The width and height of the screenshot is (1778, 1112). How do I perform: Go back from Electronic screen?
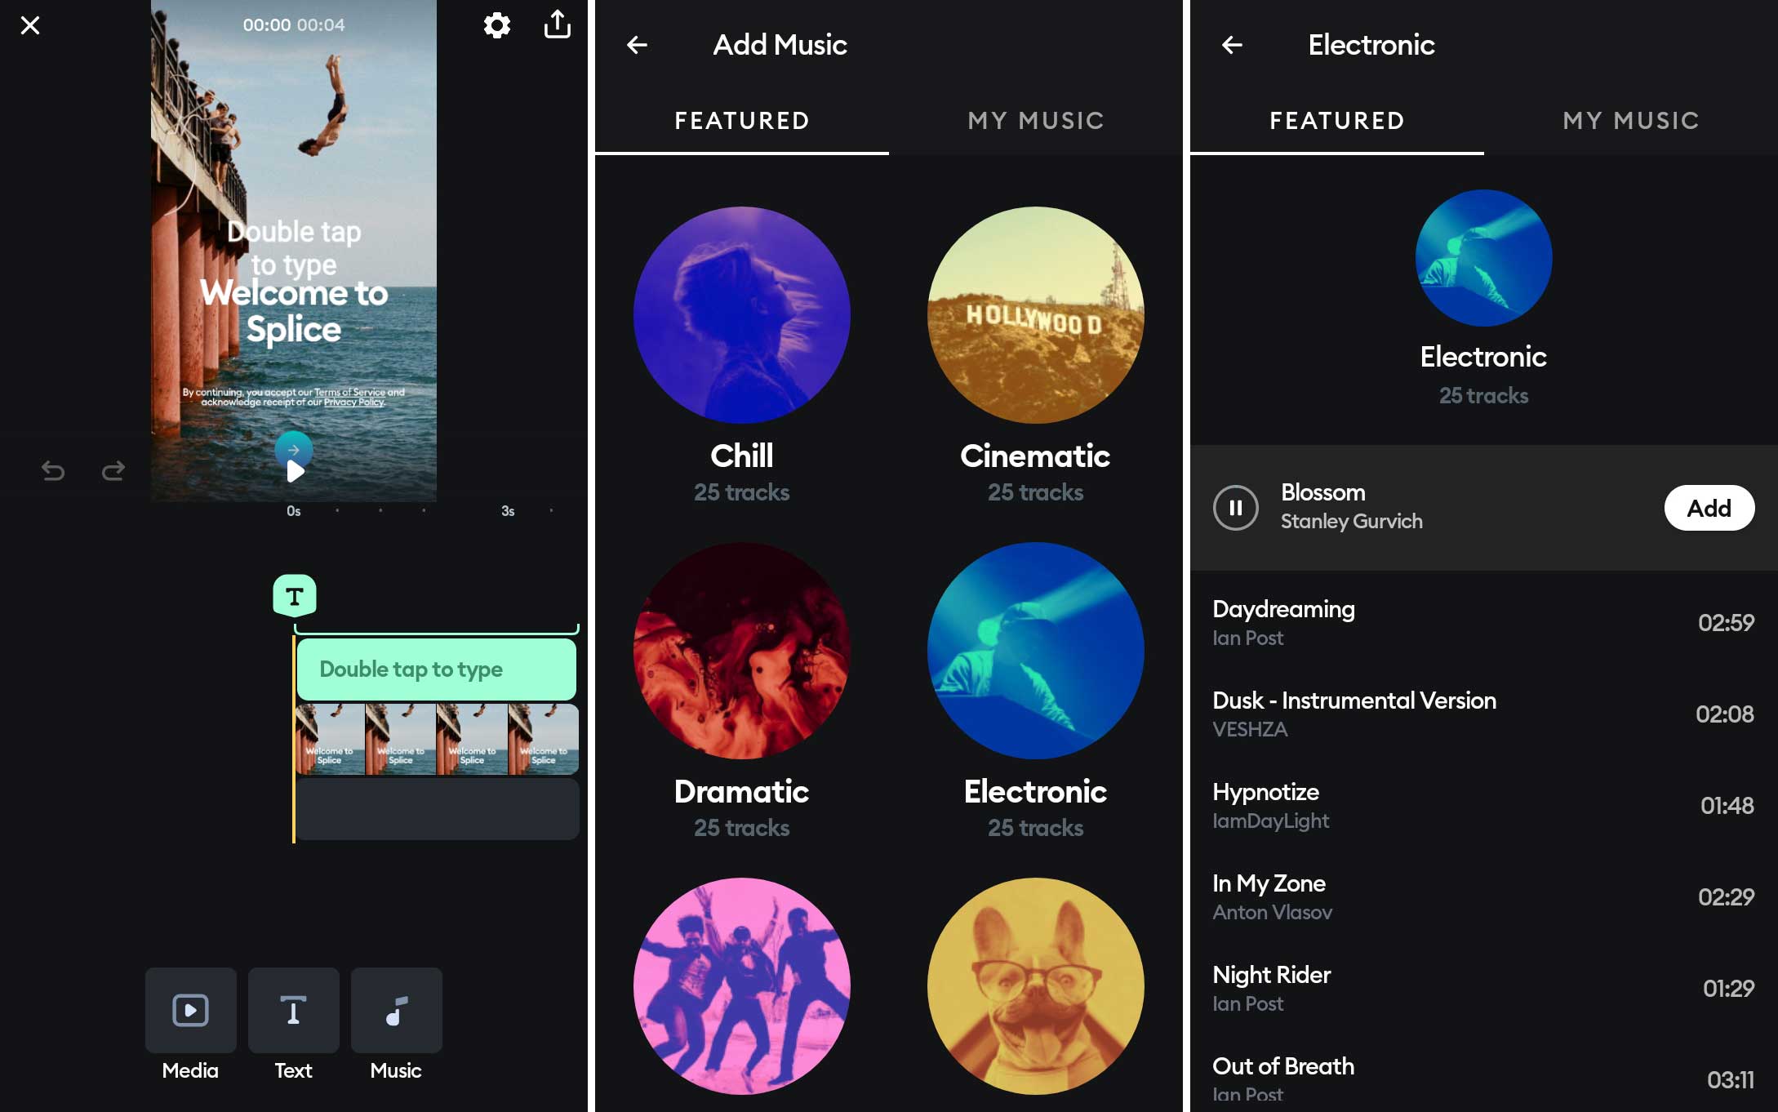[1232, 45]
